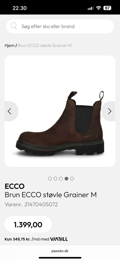
Task: Select the second image carousel dot
Action: [x=55, y=179]
